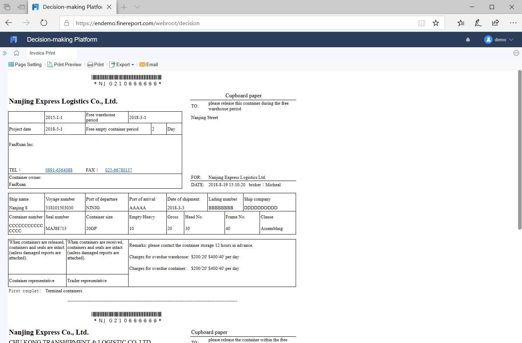Screen dimensions: 522x343
Task: Toggle the favorites star in address bar
Action: (x=435, y=23)
